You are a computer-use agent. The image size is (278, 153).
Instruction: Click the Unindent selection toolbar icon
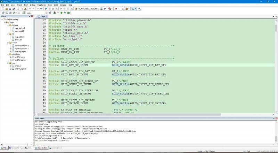(65, 9)
